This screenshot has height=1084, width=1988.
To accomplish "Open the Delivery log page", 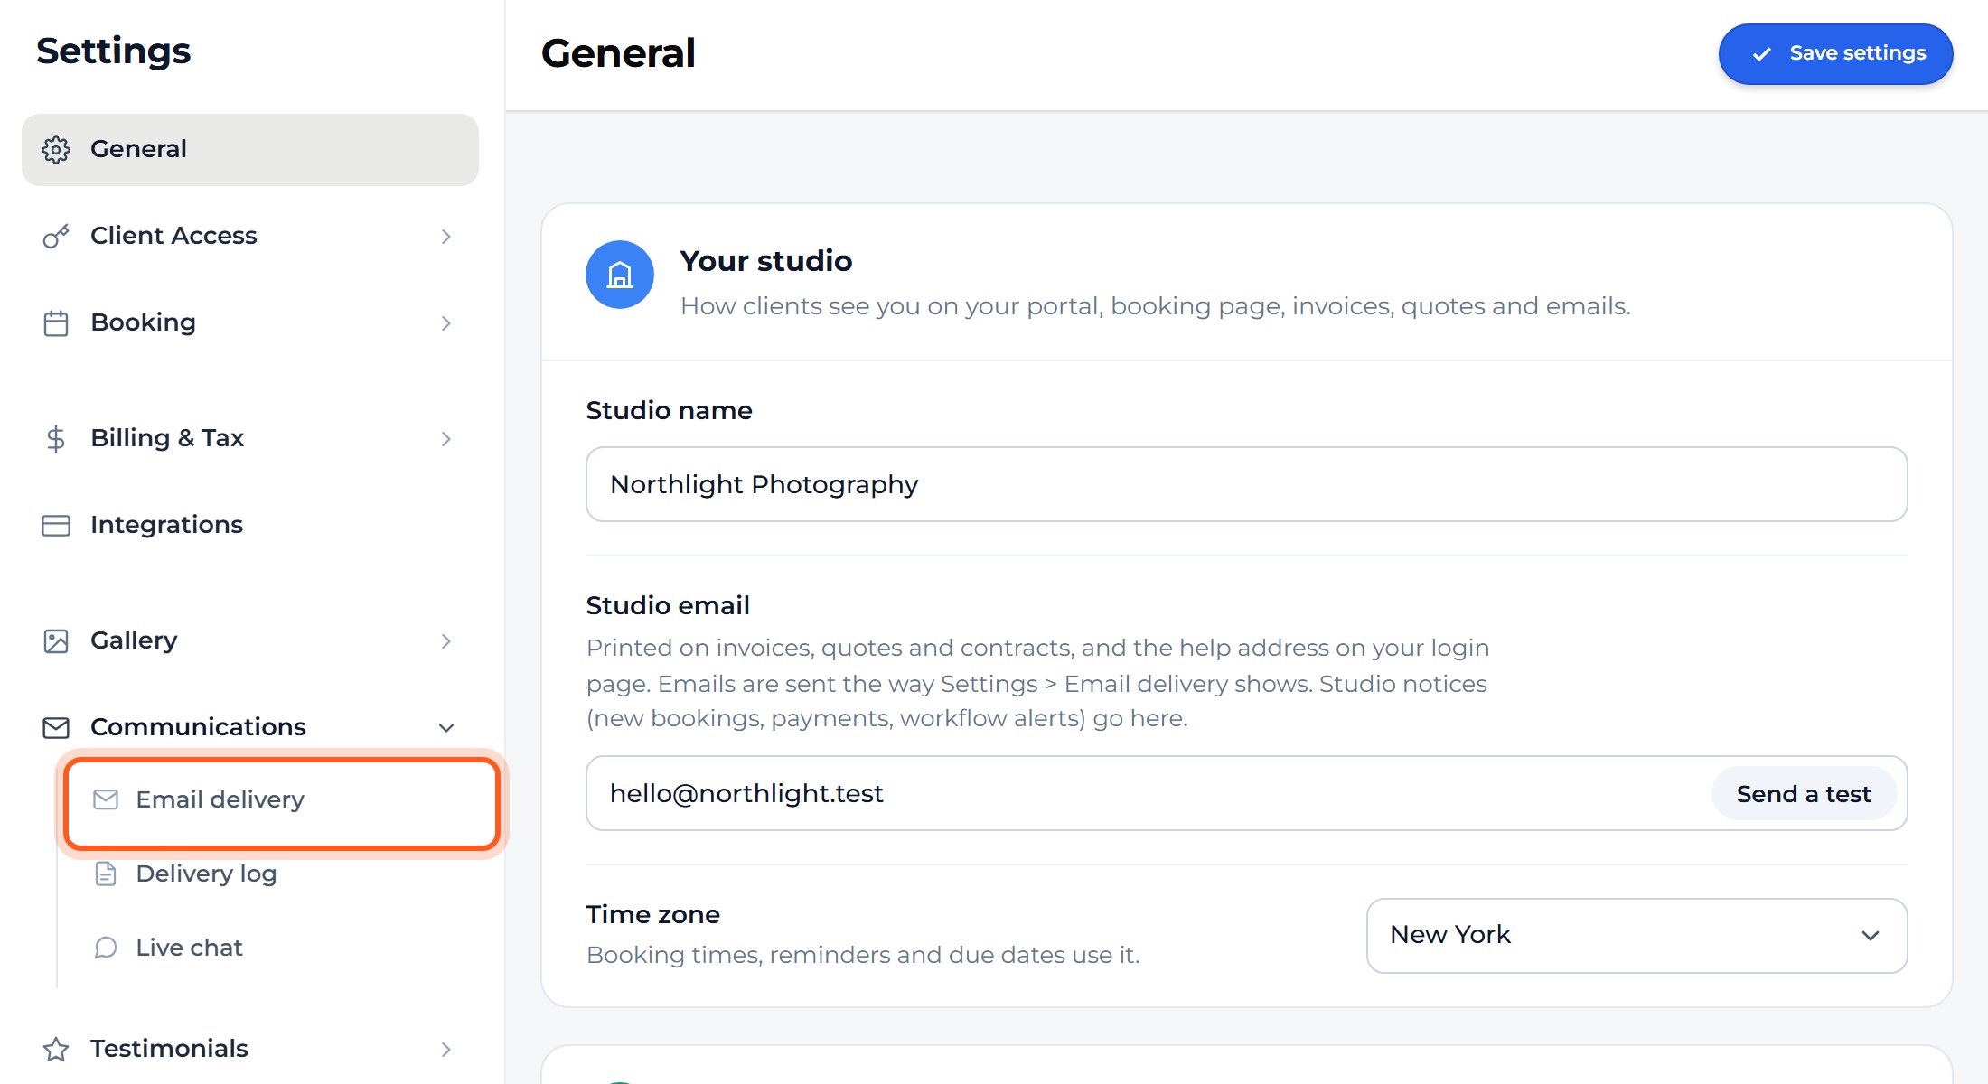I will pos(282,874).
